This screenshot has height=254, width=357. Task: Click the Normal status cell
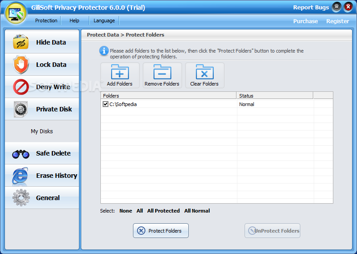click(247, 104)
